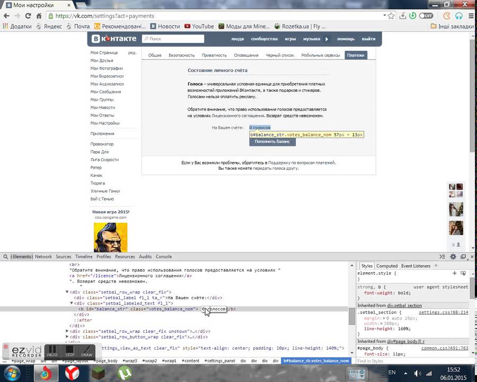This screenshot has height=382, width=477.
Task: Add new style rule plus icon
Action: point(454,273)
